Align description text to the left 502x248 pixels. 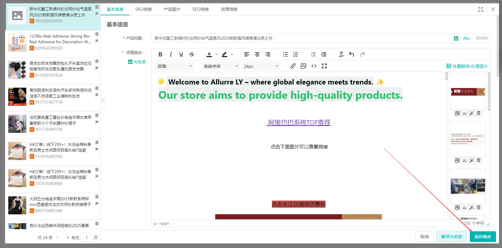click(247, 54)
